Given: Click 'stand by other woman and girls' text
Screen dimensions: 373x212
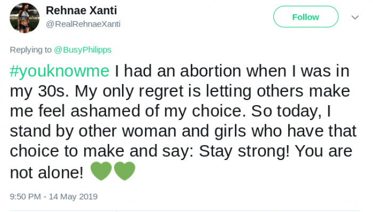Looking at the screenshot, I should tap(128, 131).
